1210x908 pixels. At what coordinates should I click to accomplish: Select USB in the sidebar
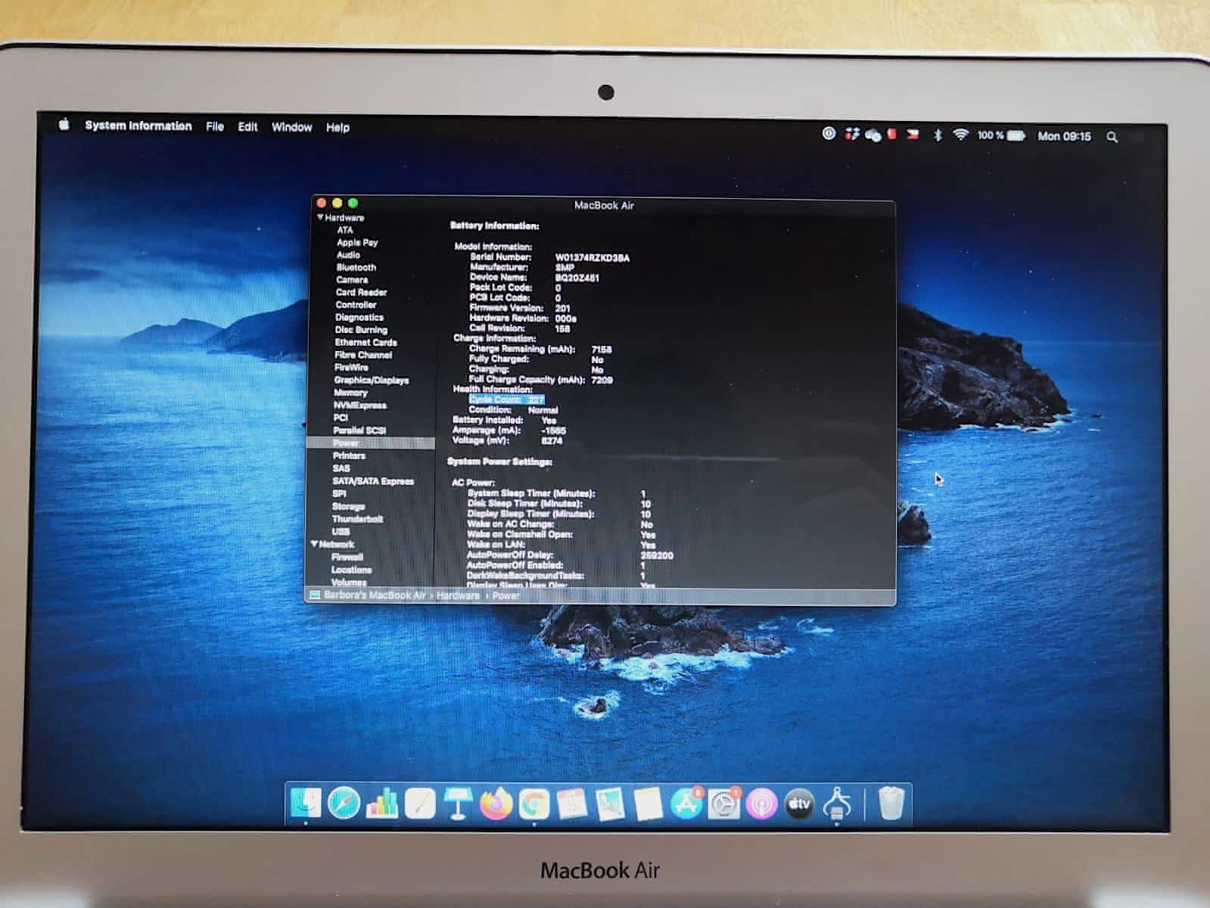click(341, 531)
